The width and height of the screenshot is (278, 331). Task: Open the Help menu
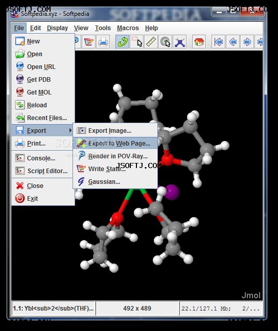click(x=151, y=28)
